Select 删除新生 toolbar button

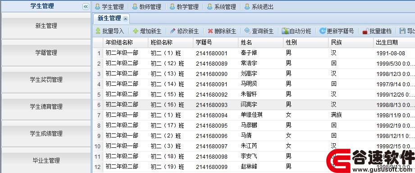pyautogui.click(x=222, y=31)
